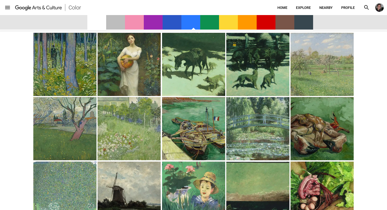The width and height of the screenshot is (387, 210).
Task: Open the Japanese footbridge water lilies painting
Action: [258, 129]
